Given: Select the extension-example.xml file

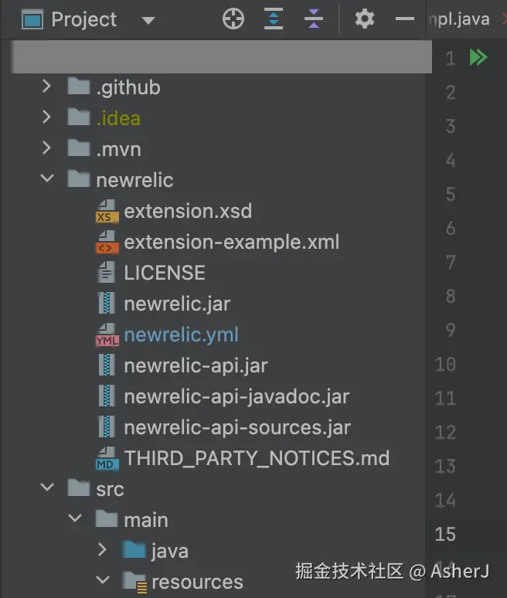Looking at the screenshot, I should (x=232, y=242).
